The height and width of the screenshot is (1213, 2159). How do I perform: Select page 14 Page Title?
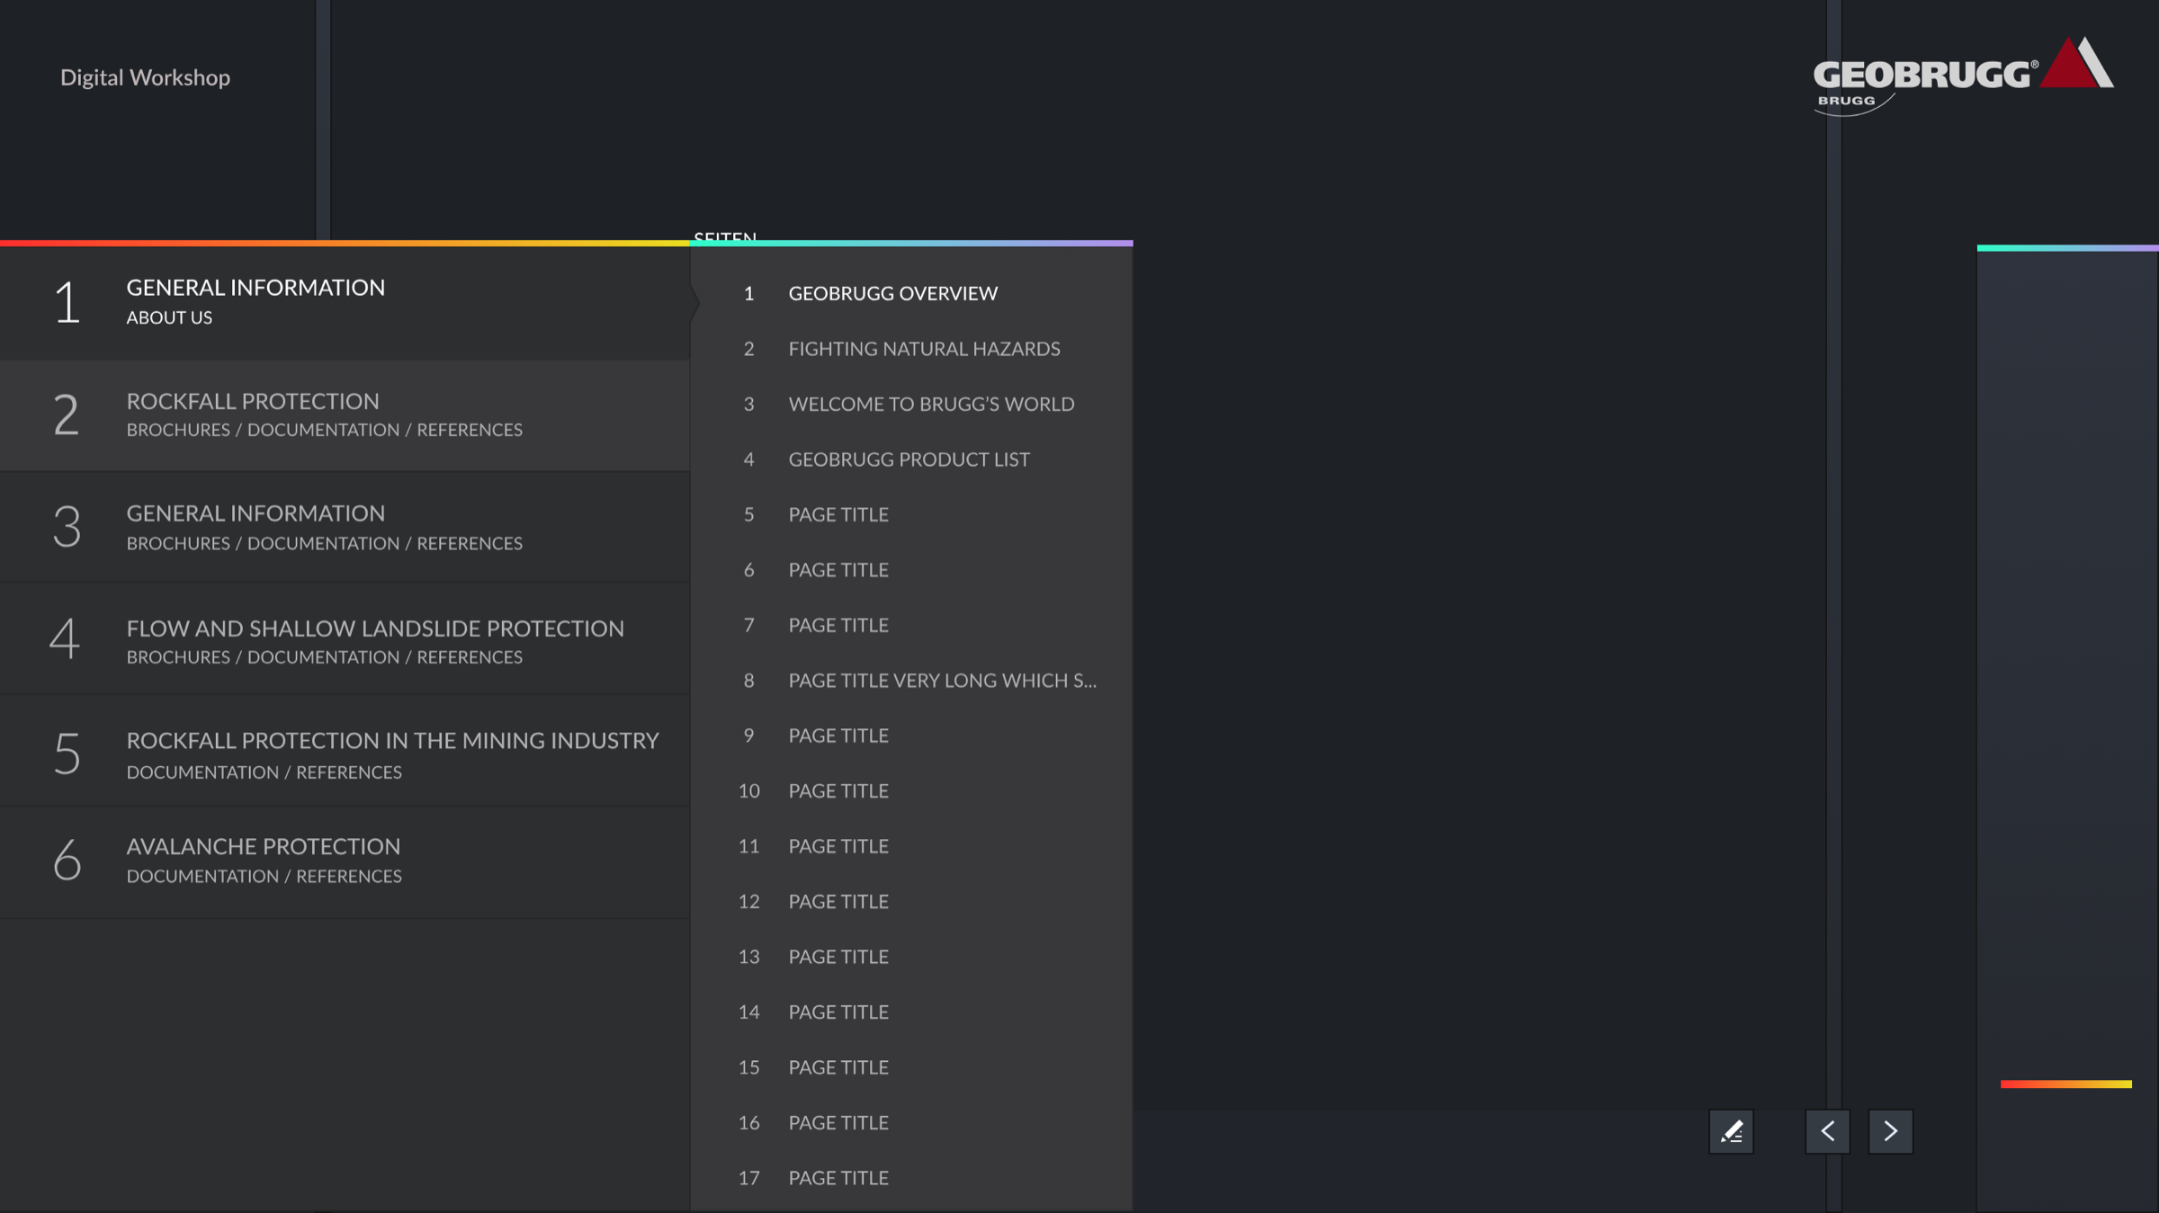coord(911,1012)
